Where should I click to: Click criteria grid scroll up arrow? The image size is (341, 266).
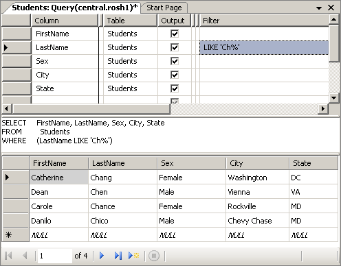(333, 19)
